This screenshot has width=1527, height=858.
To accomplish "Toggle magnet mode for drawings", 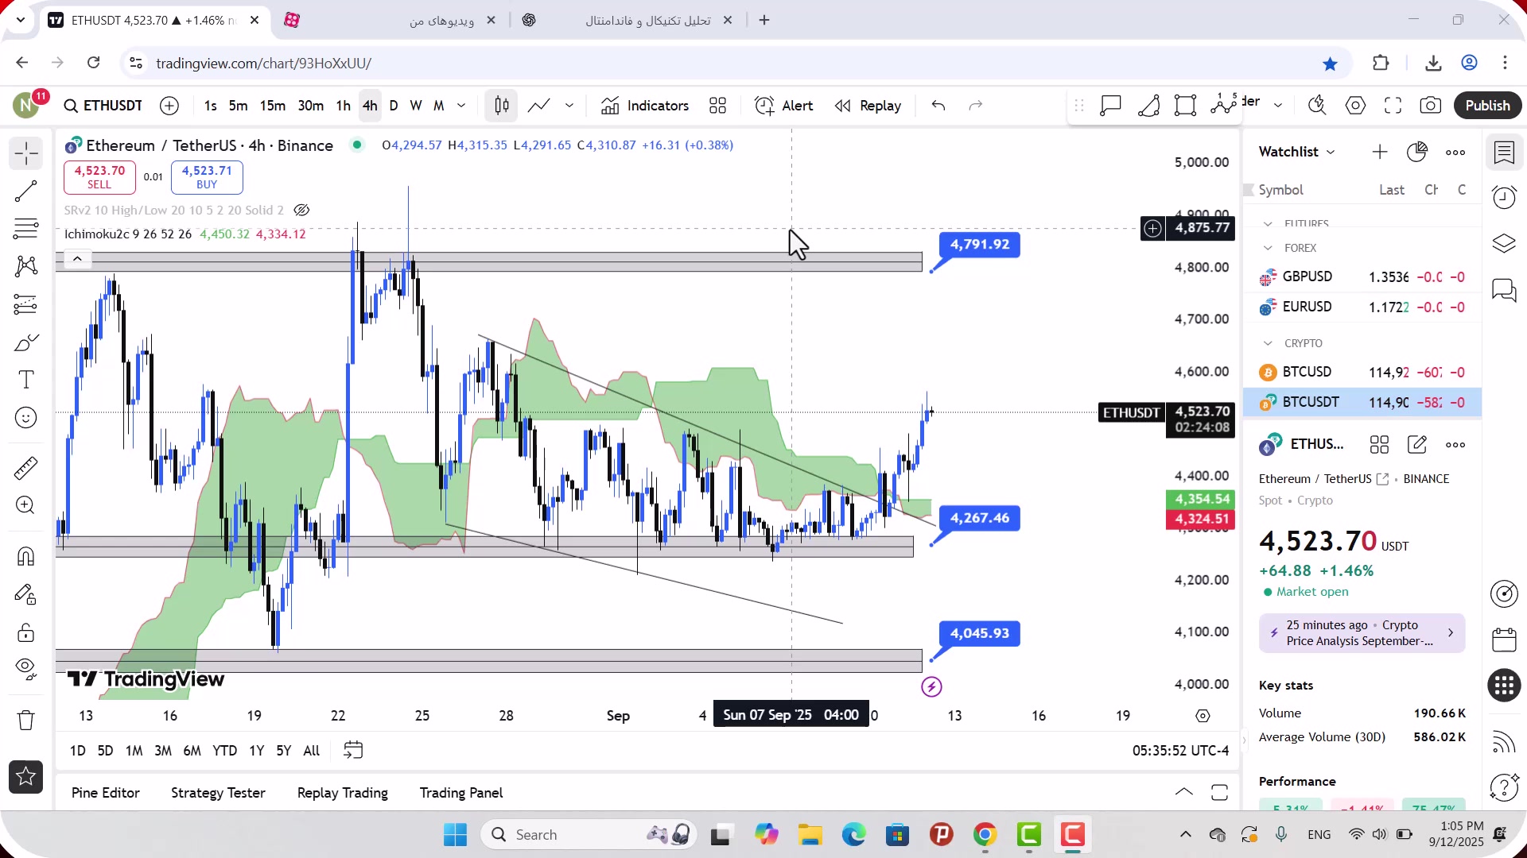I will 26,556.
